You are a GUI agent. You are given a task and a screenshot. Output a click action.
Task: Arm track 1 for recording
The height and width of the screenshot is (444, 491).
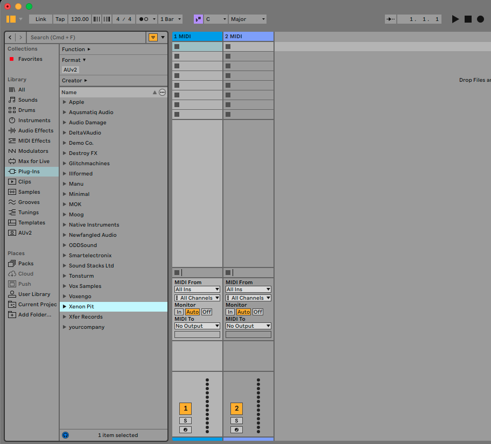185,429
